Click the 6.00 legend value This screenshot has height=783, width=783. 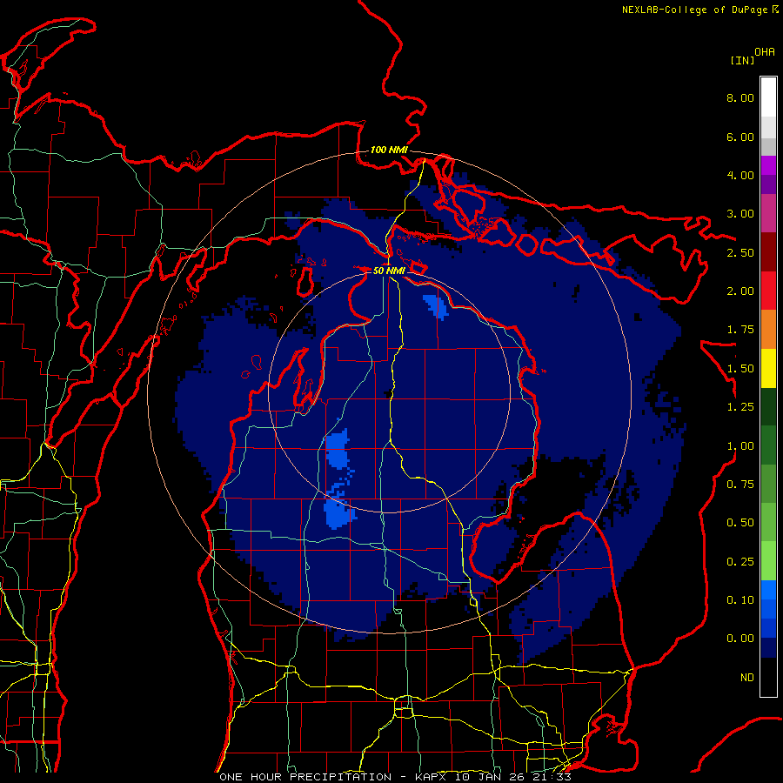(x=740, y=137)
